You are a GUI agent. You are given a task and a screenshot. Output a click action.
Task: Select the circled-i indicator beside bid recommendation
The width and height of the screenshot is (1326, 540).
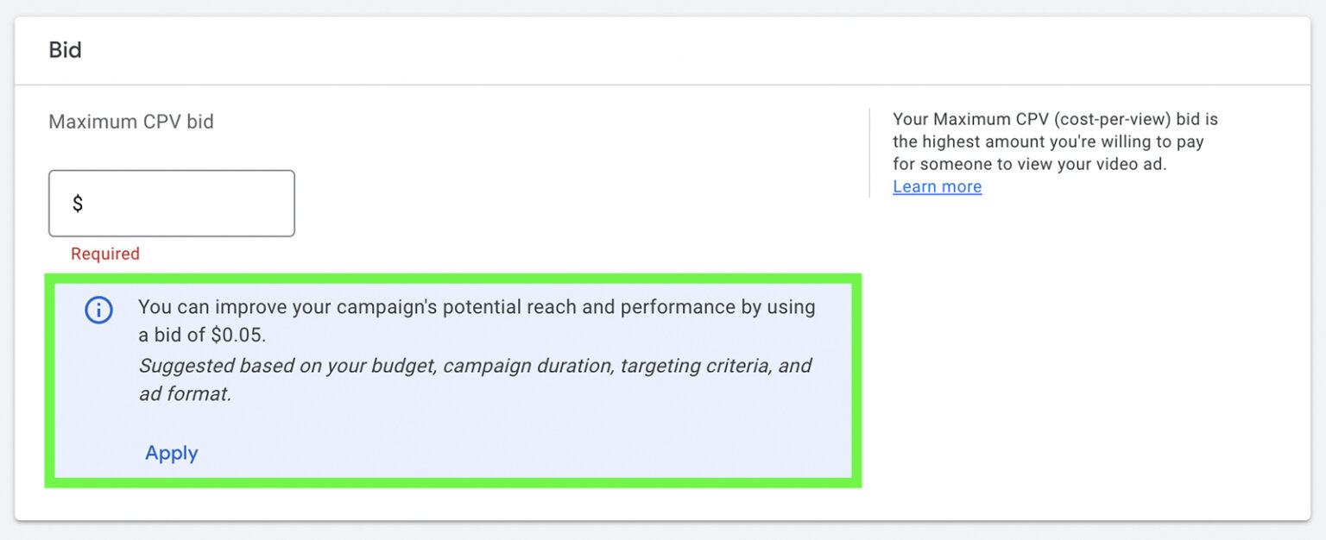[x=98, y=311]
